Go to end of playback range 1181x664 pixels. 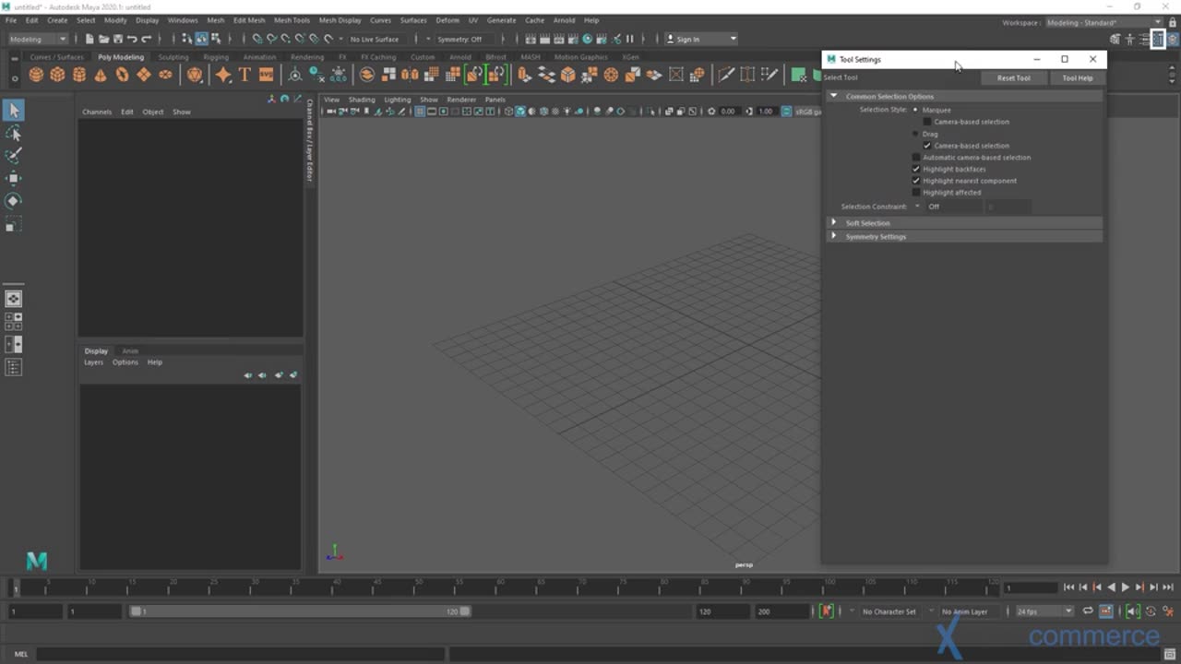1167,587
